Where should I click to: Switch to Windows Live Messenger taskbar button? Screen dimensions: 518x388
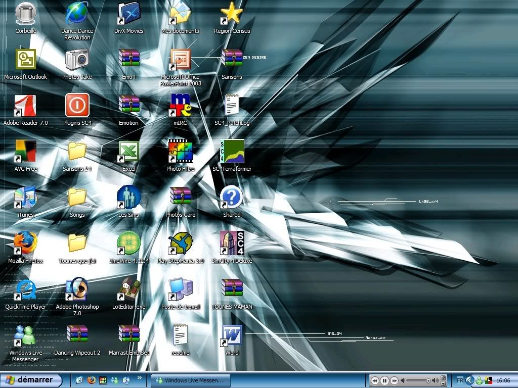click(191, 380)
